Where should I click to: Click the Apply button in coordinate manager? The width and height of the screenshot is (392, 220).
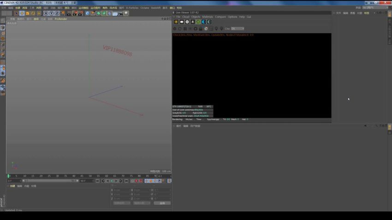click(x=162, y=203)
